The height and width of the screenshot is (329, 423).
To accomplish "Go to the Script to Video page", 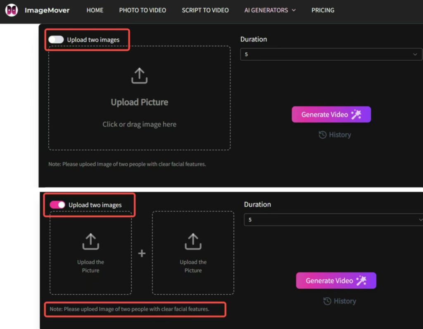I will pyautogui.click(x=205, y=10).
